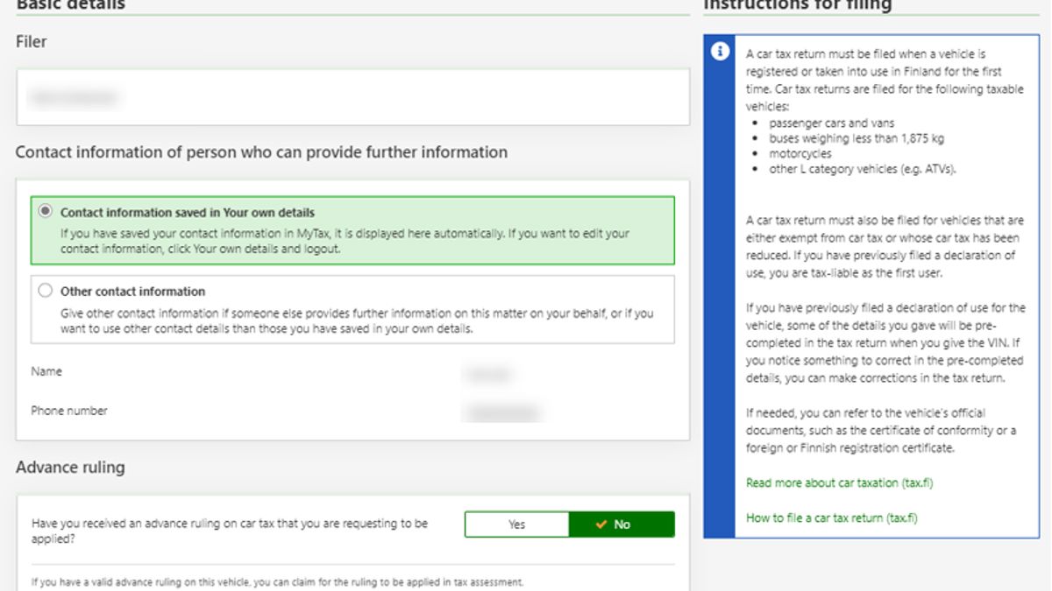Click the blurred Phone number value
The width and height of the screenshot is (1052, 591).
pos(502,412)
